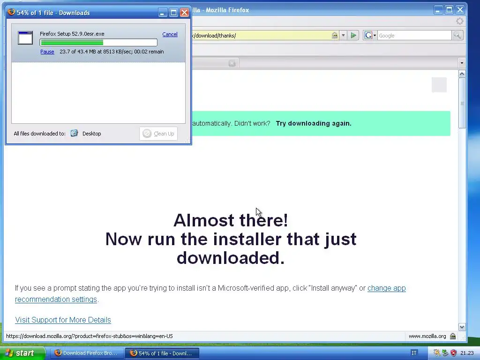Maximize the Downloads window
The image size is (480, 360).
click(x=173, y=13)
